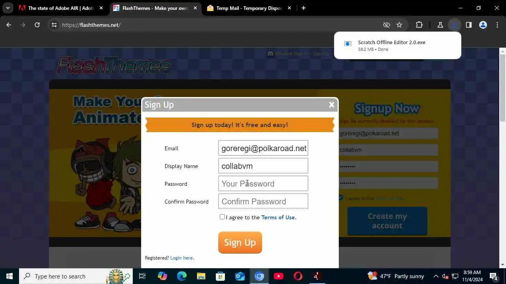Close the Adobe AIR tab
This screenshot has height=284, width=506.
coord(101,8)
